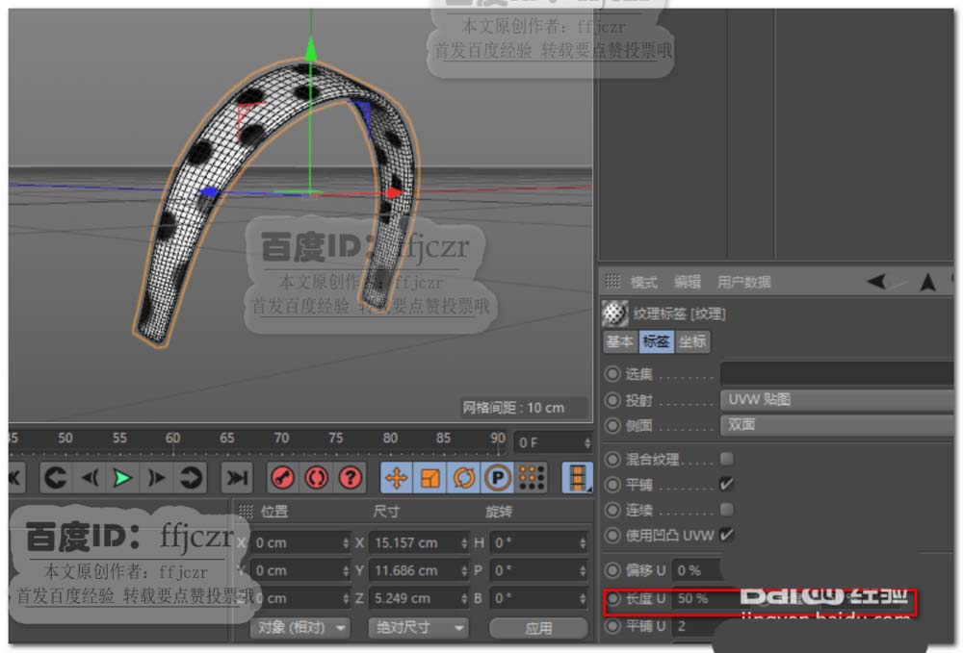
Task: Switch to the 坐标 tab
Action: coord(692,341)
